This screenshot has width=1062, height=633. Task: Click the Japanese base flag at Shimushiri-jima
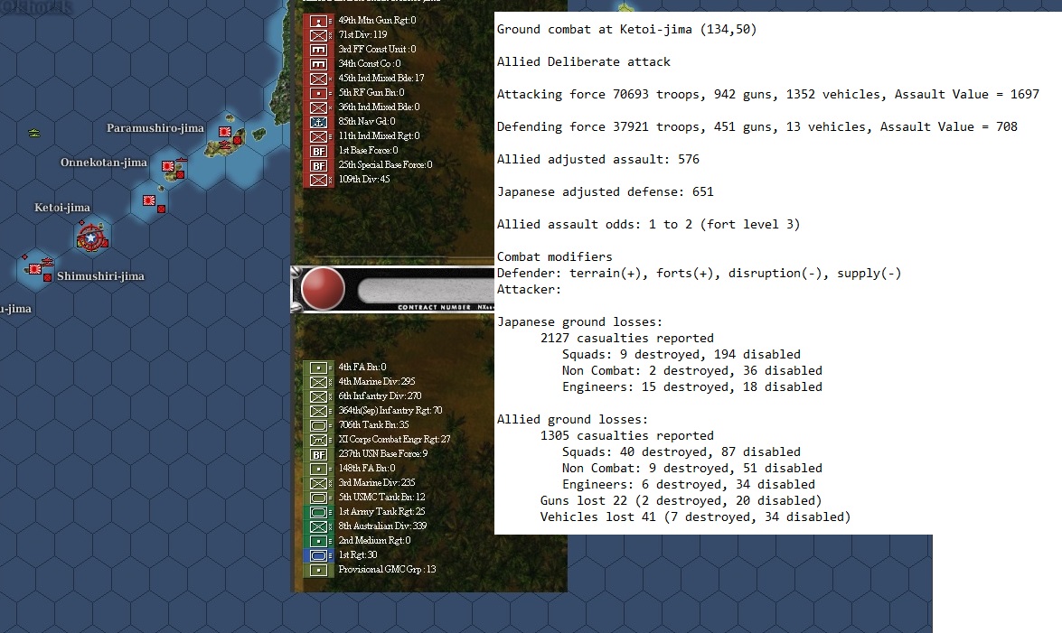click(33, 269)
